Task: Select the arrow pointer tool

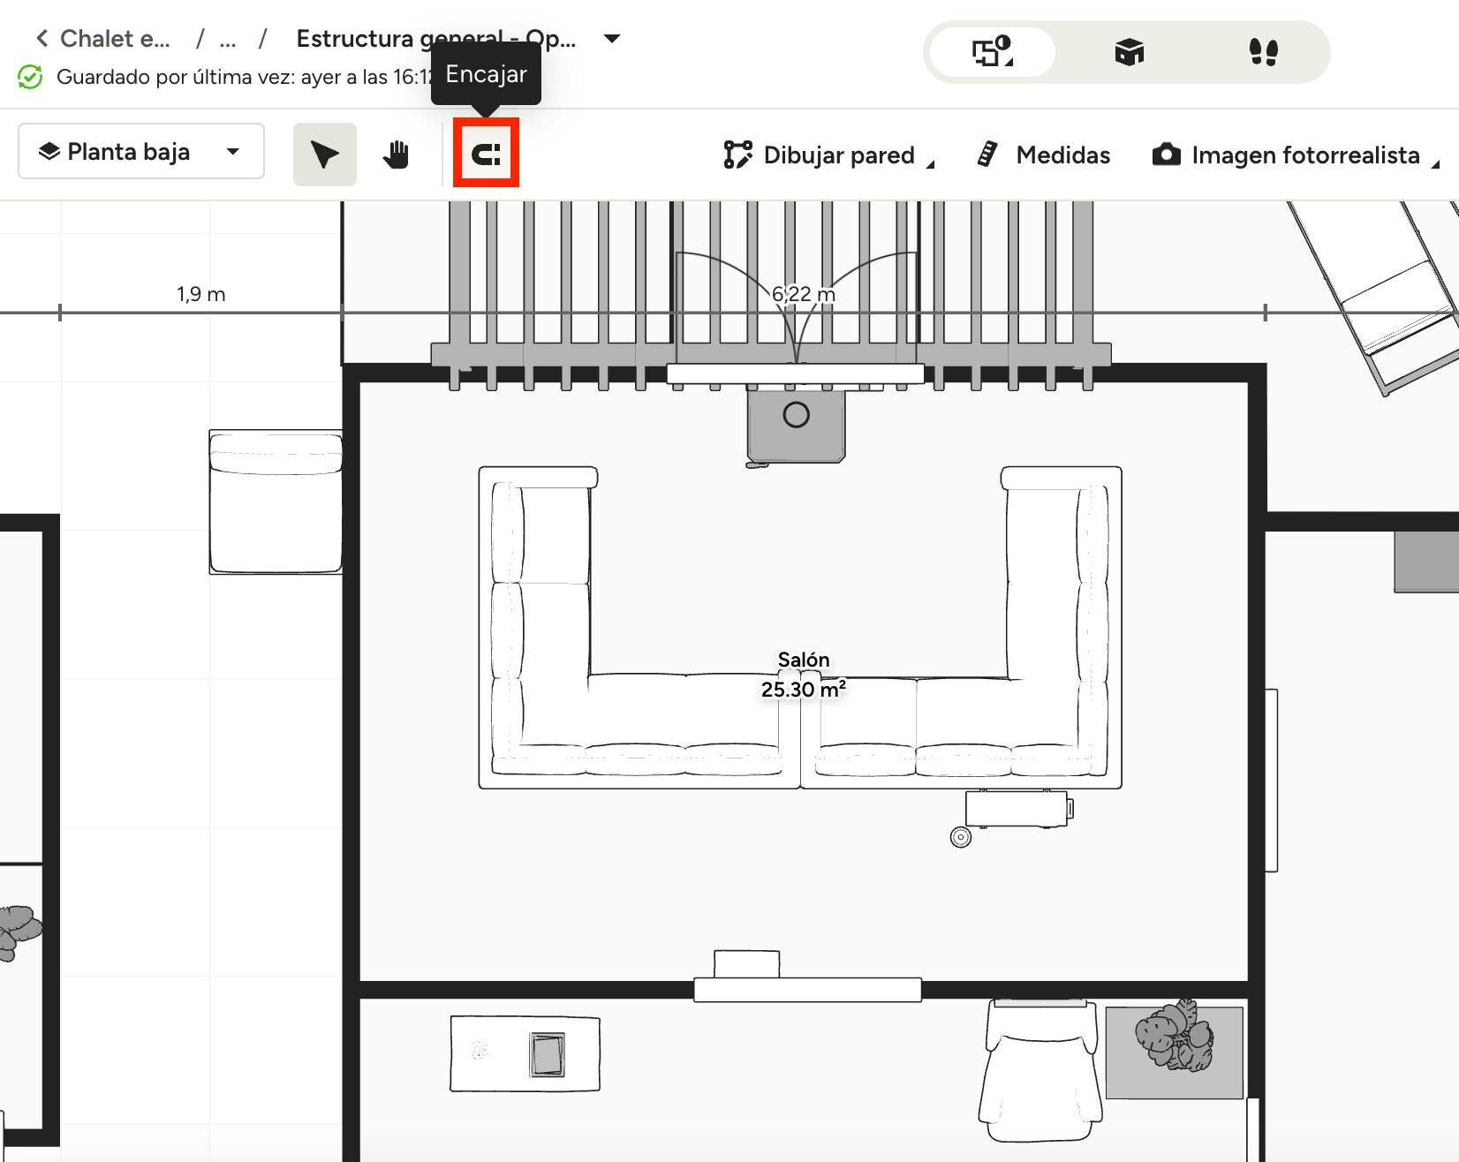Action: tap(324, 155)
